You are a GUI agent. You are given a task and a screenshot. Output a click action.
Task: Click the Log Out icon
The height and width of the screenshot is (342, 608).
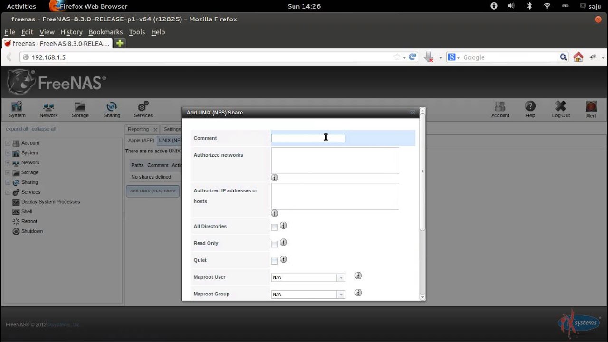[560, 110]
